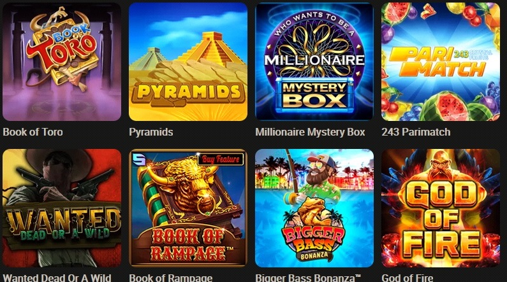
Task: Click the Book of Toro title link
Action: [x=33, y=132]
